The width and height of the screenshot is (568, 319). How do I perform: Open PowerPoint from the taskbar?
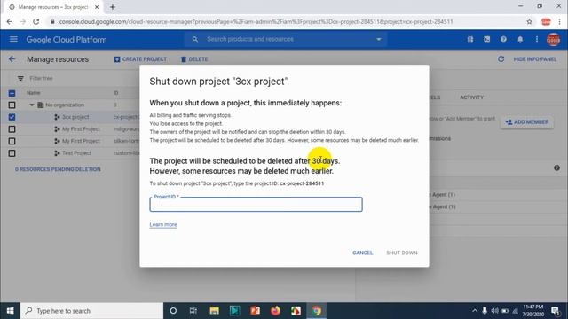255,311
